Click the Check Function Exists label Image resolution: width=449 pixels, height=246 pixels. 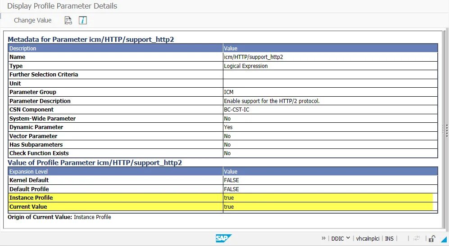[39, 153]
